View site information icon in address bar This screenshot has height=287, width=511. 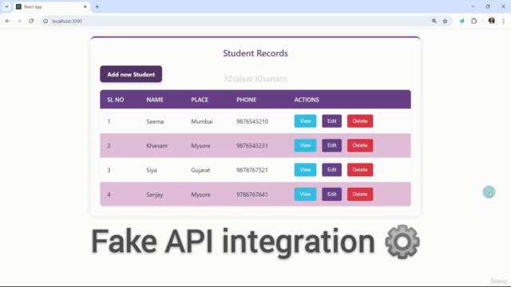pos(46,22)
